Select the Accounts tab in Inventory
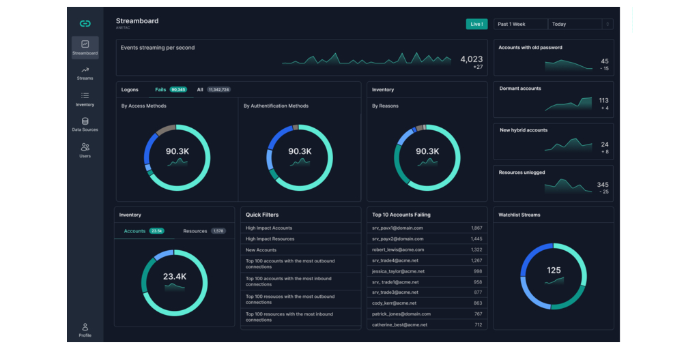The width and height of the screenshot is (699, 349). coord(143,231)
